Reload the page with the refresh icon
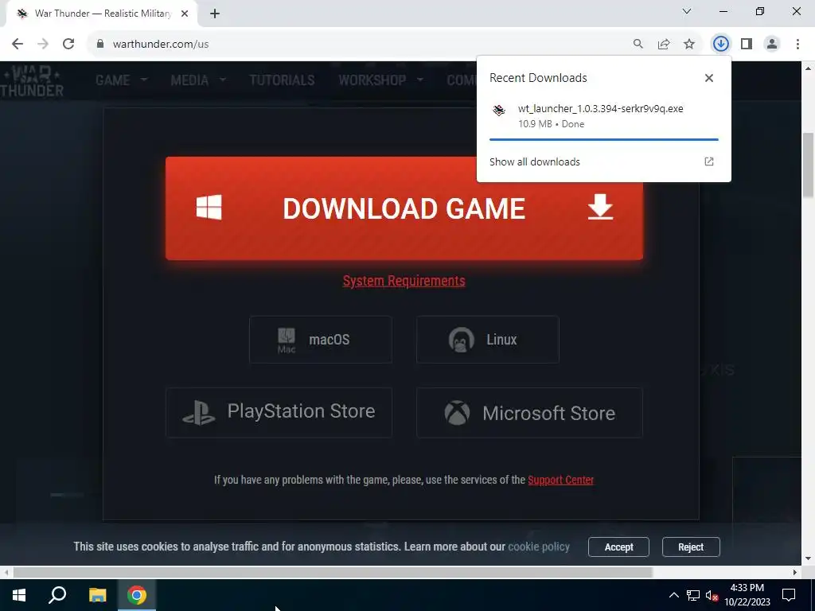 click(68, 44)
